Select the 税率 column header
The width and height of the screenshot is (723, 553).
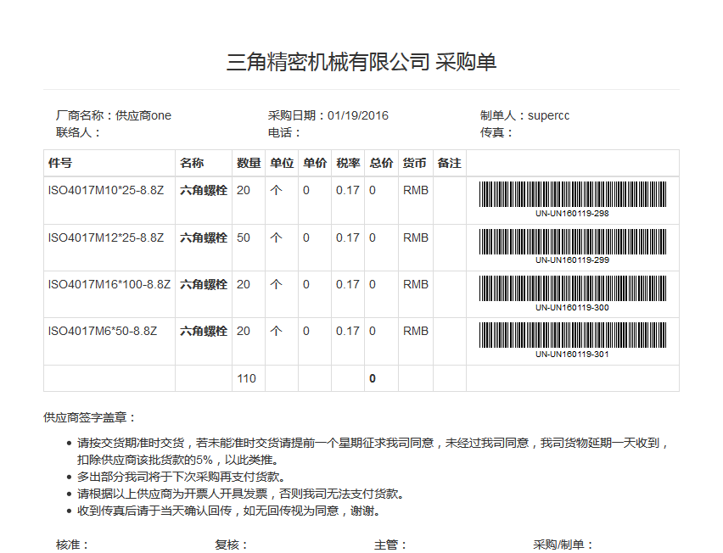[348, 163]
